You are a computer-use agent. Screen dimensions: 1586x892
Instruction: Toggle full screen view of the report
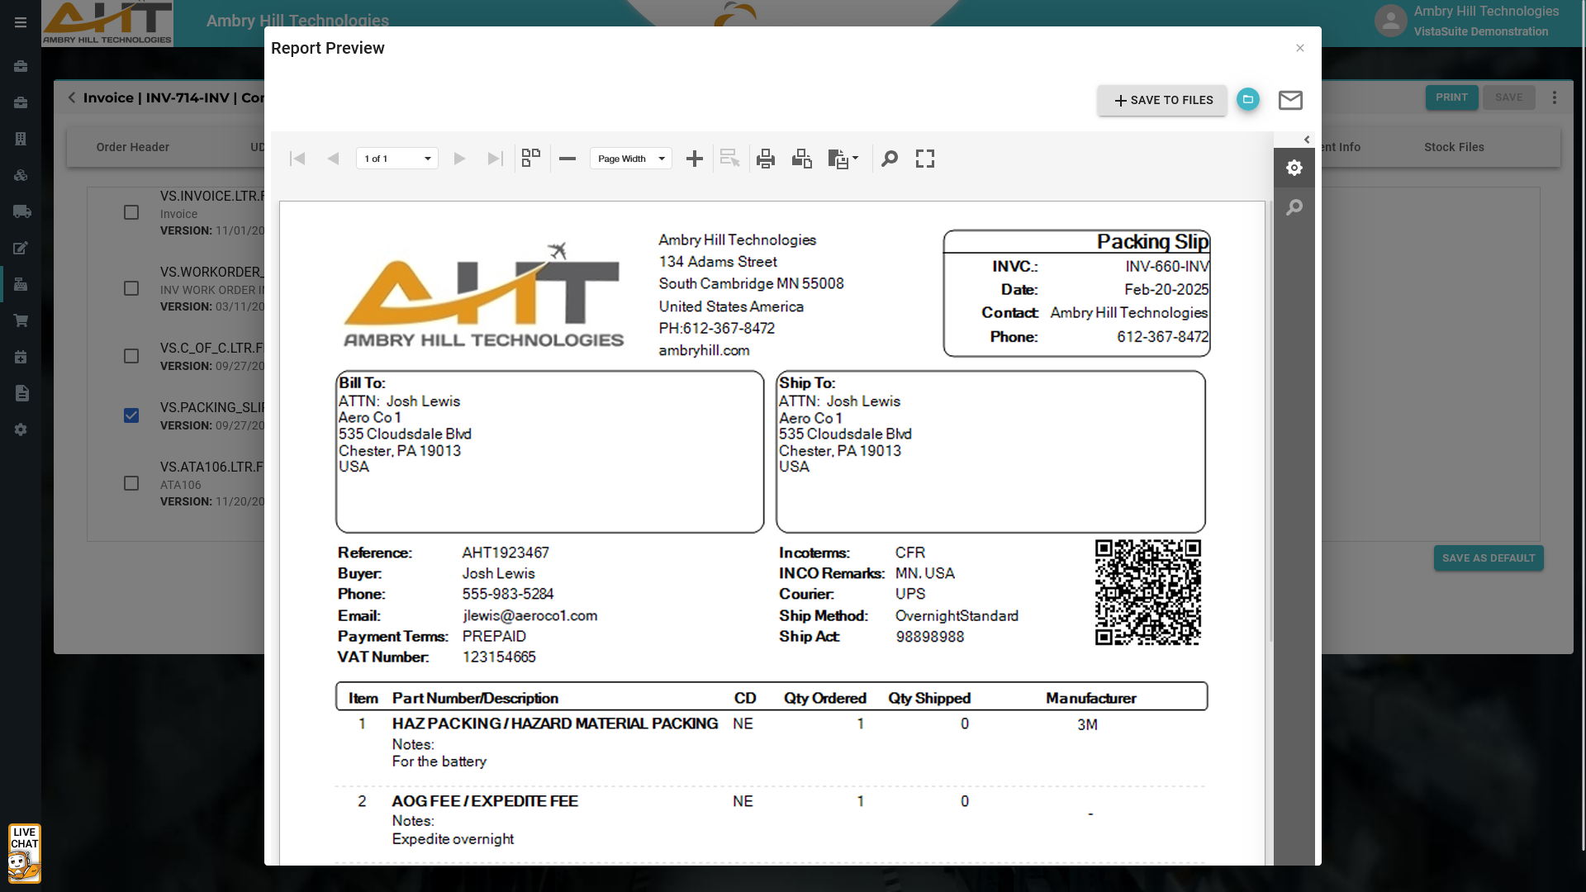[x=925, y=159]
